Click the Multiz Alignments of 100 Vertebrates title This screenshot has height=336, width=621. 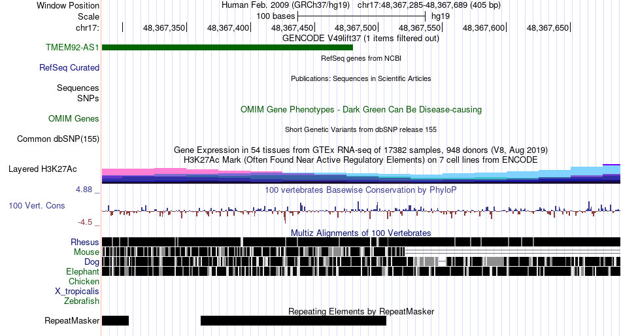[361, 233]
